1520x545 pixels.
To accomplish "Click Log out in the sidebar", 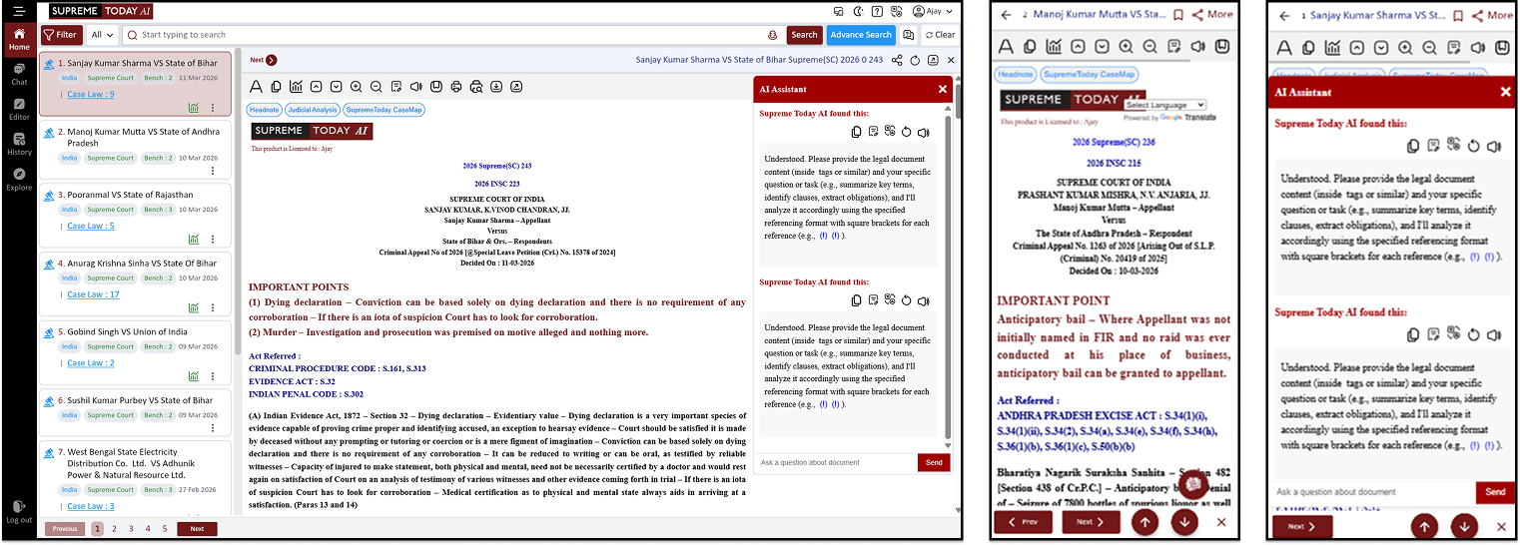I will click(x=19, y=512).
